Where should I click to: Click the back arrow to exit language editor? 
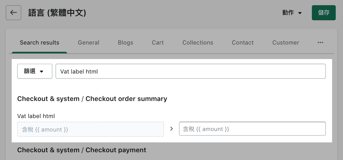13,12
